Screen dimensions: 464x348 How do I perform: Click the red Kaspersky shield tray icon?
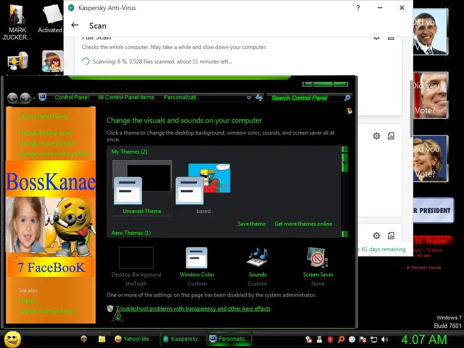pyautogui.click(x=330, y=339)
